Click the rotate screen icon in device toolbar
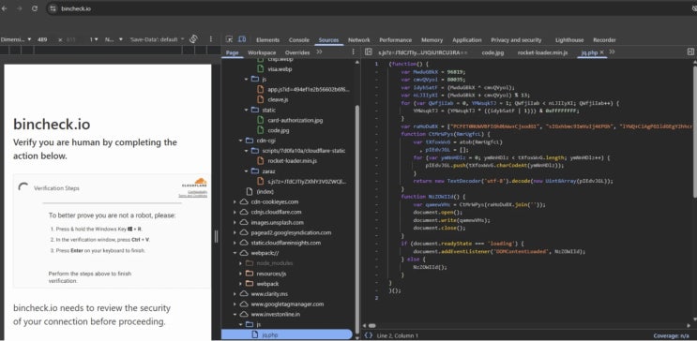 [x=193, y=39]
